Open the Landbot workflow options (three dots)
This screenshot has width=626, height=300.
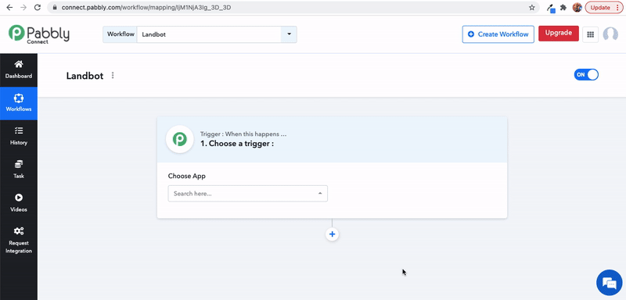pos(113,75)
